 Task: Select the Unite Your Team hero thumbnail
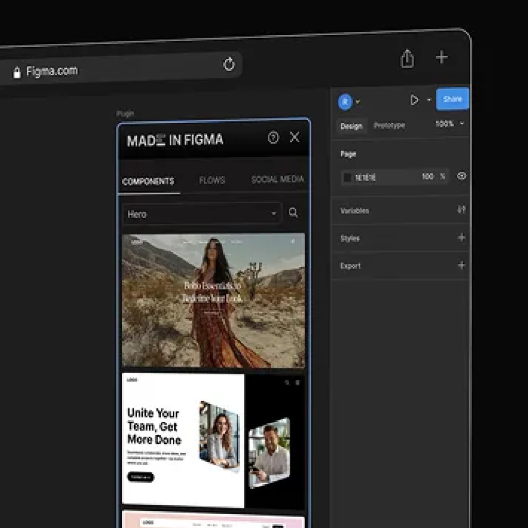[x=213, y=440]
